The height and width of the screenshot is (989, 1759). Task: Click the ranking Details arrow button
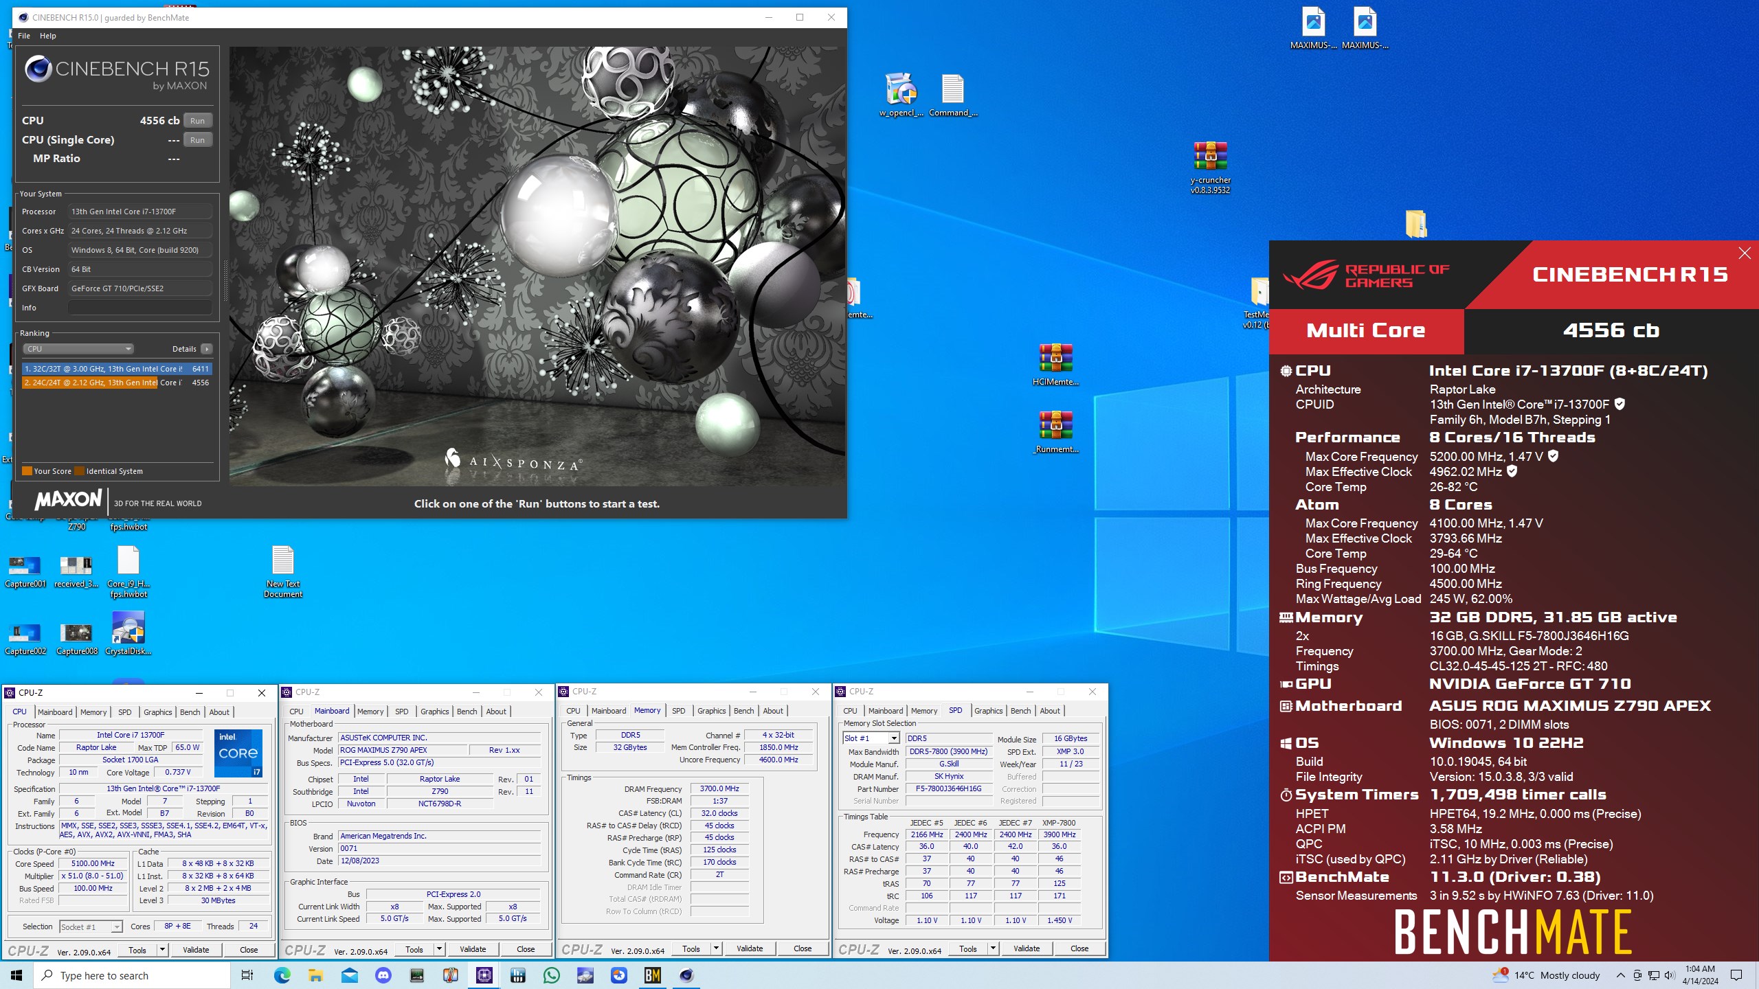206,349
